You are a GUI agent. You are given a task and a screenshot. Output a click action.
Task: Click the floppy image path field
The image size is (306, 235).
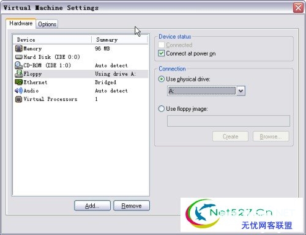(x=228, y=121)
